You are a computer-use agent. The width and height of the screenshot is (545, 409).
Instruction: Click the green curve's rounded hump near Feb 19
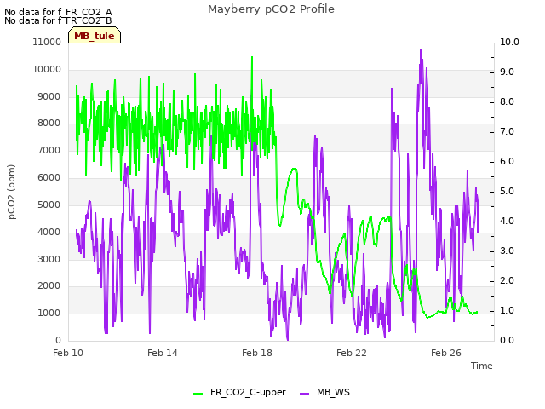click(294, 170)
